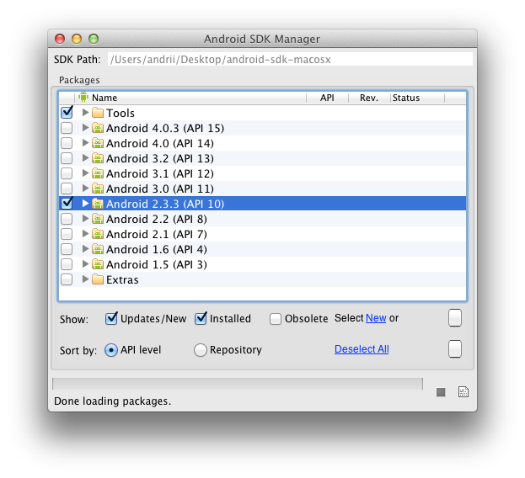Select the Android 1.6 (API 4) row label
The image size is (525, 478).
coord(157,249)
